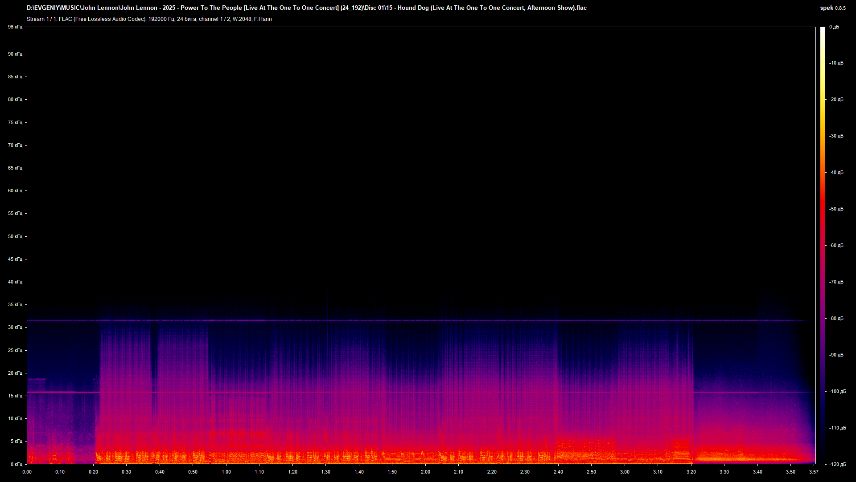Click the -60 дБ legend marking
Viewport: 856px width, 482px height.
click(835, 245)
